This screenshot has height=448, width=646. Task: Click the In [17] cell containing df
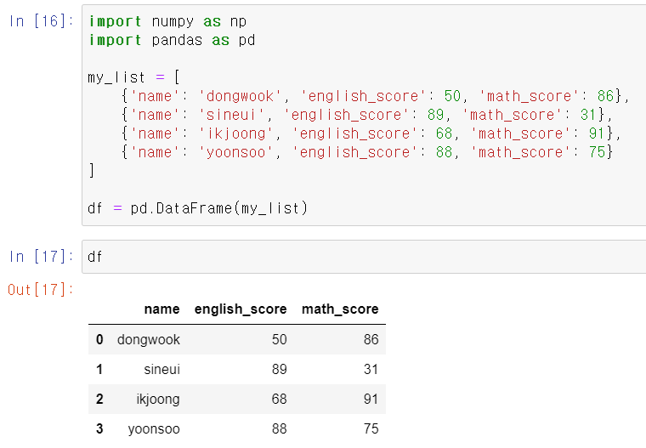pos(364,257)
